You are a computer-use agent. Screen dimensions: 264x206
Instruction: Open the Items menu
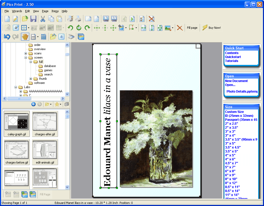pos(55,11)
